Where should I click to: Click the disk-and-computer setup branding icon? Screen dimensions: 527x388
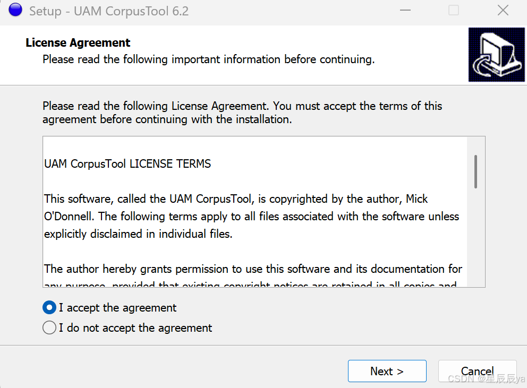click(x=496, y=55)
